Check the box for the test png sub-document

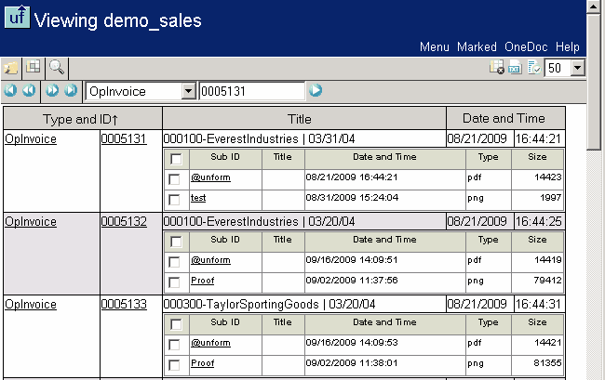point(174,200)
